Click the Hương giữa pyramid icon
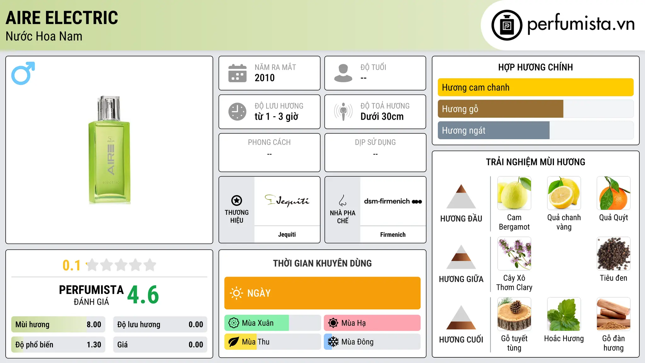The height and width of the screenshot is (363, 645). [461, 257]
